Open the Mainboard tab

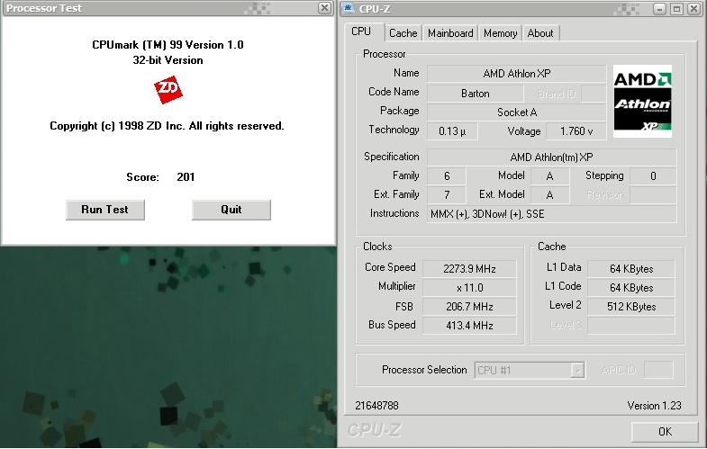click(x=450, y=33)
